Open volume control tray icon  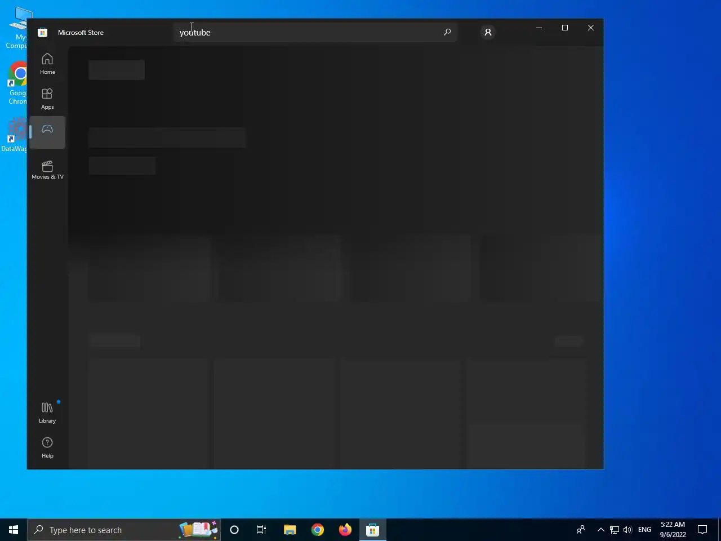tap(627, 530)
